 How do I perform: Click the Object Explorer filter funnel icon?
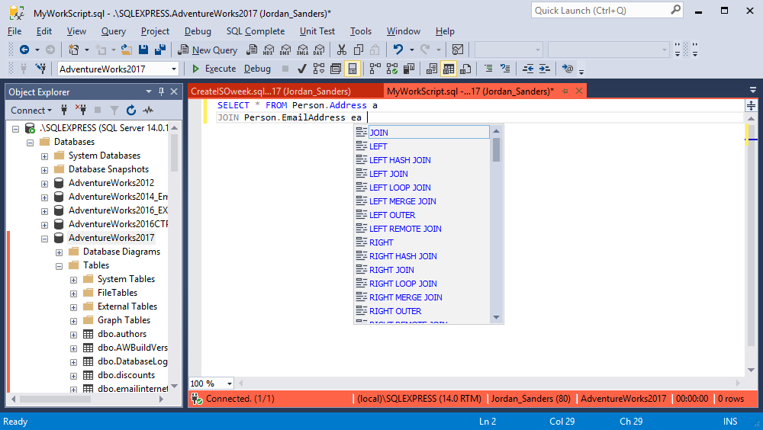tap(114, 111)
